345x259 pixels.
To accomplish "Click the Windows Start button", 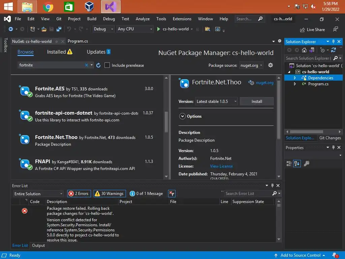I will 8,7.
